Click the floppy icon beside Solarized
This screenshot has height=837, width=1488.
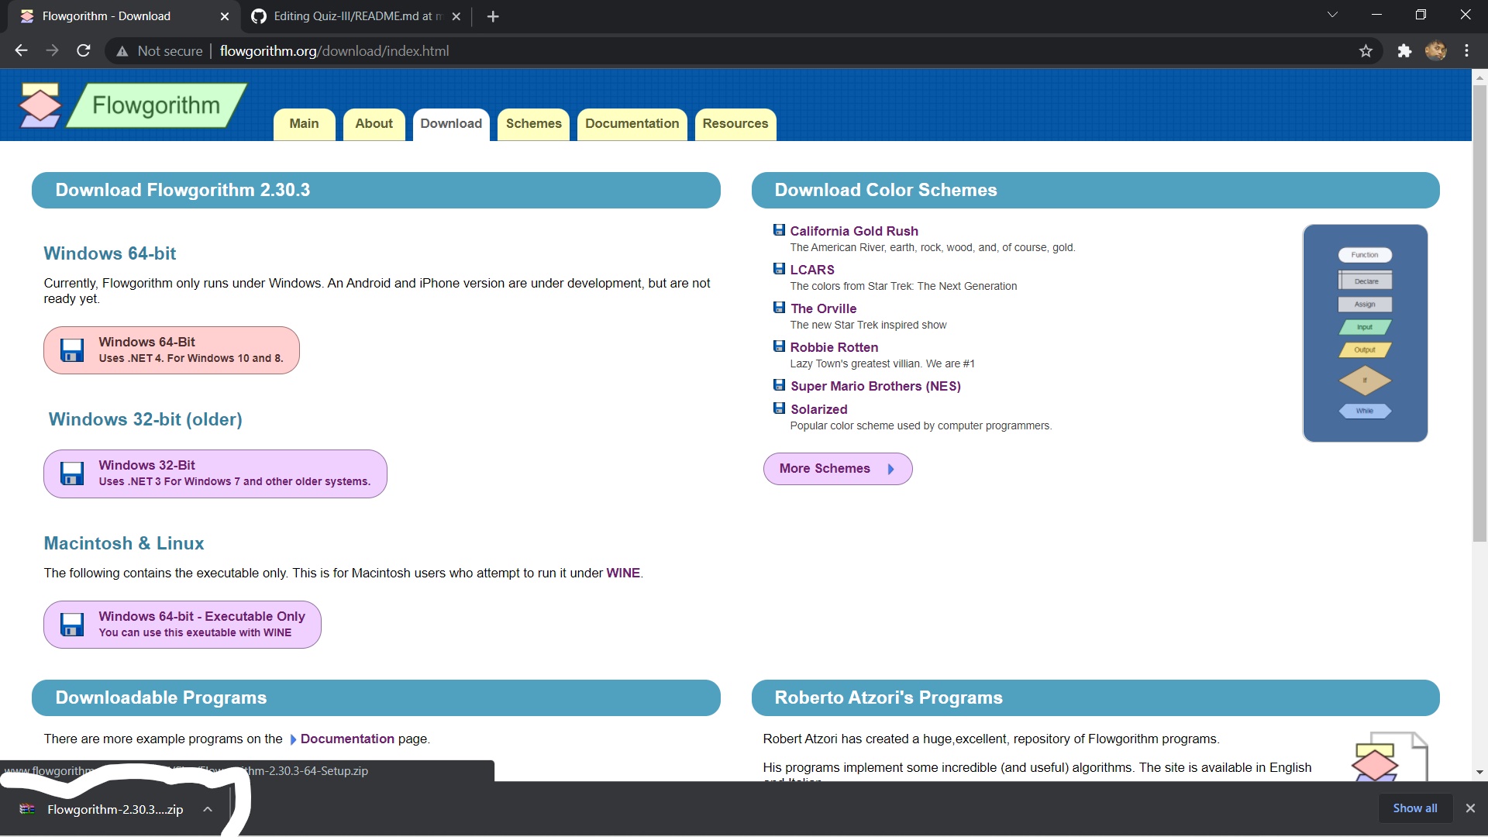pos(779,408)
